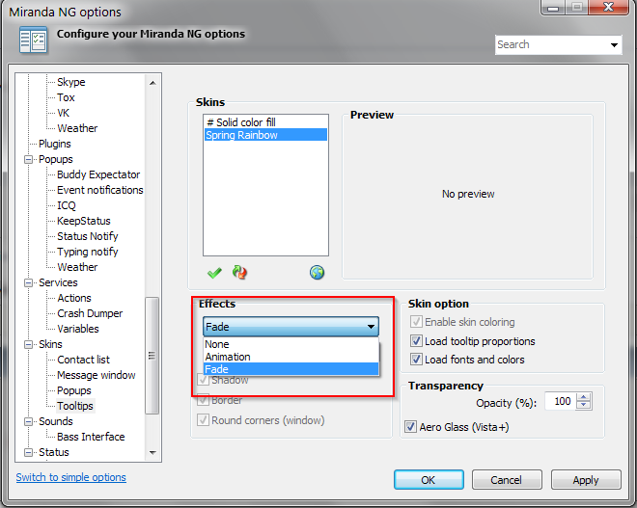
Task: Select the Spring Rainbow skin
Action: (x=241, y=136)
